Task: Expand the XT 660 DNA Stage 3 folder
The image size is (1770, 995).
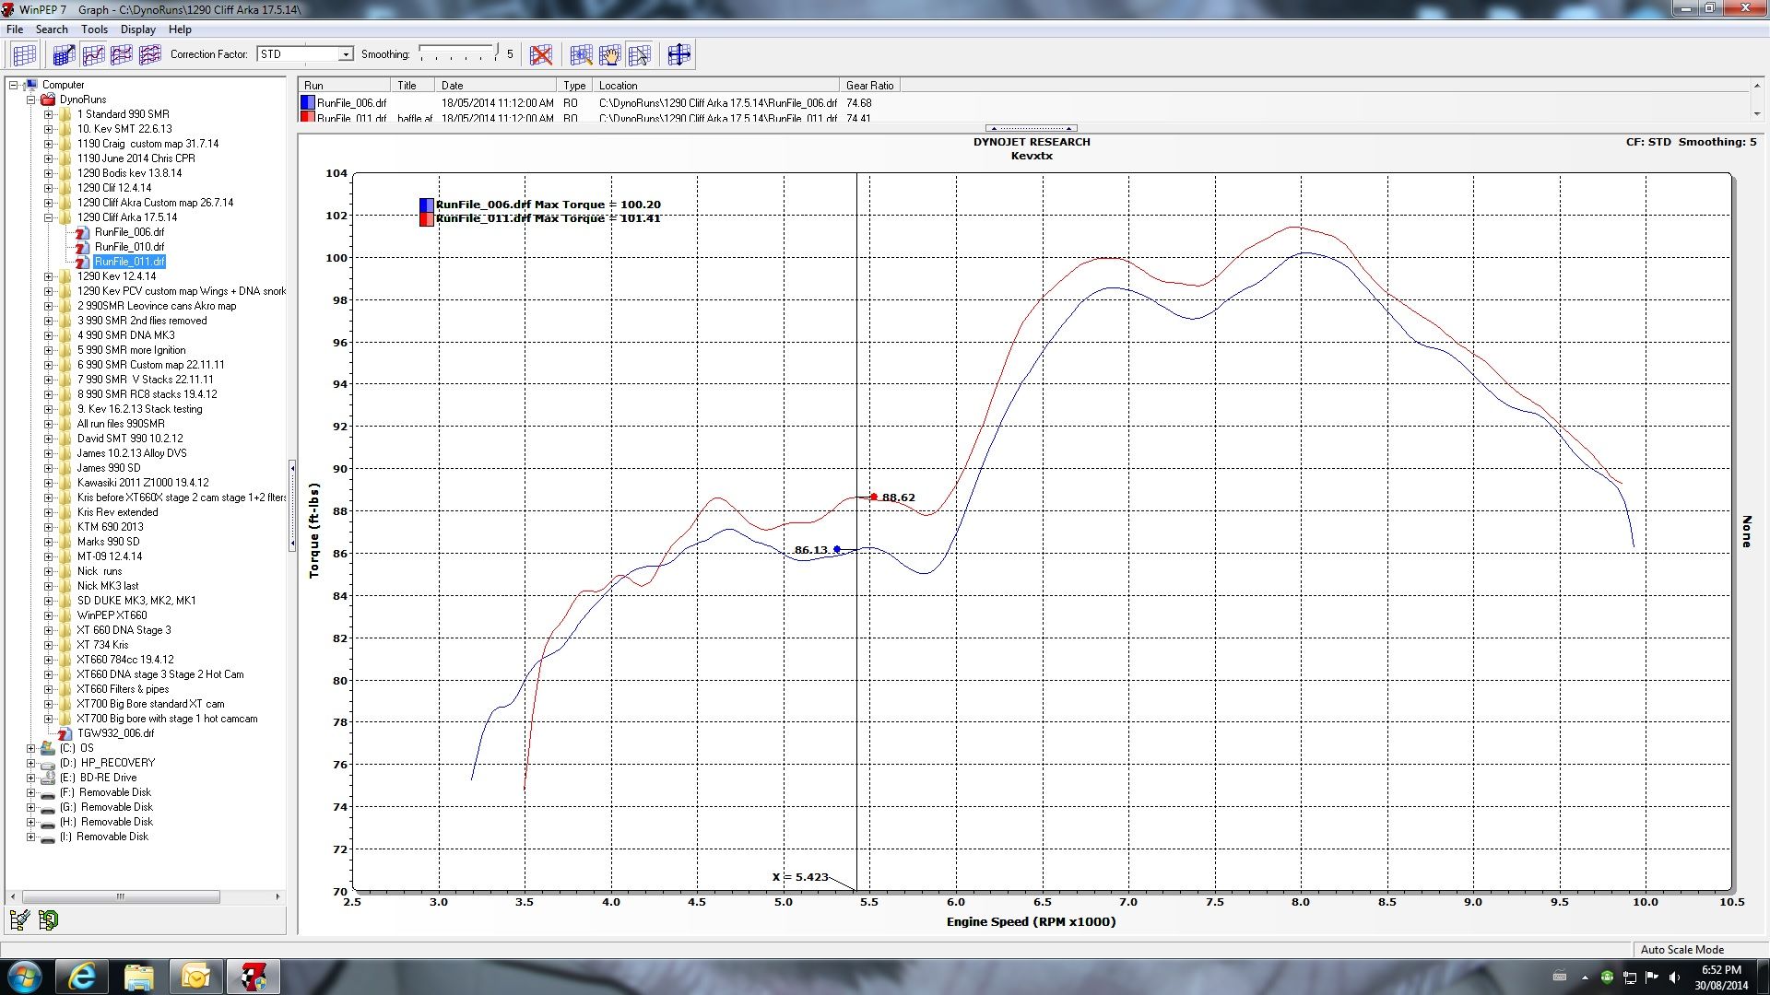Action: tap(48, 630)
